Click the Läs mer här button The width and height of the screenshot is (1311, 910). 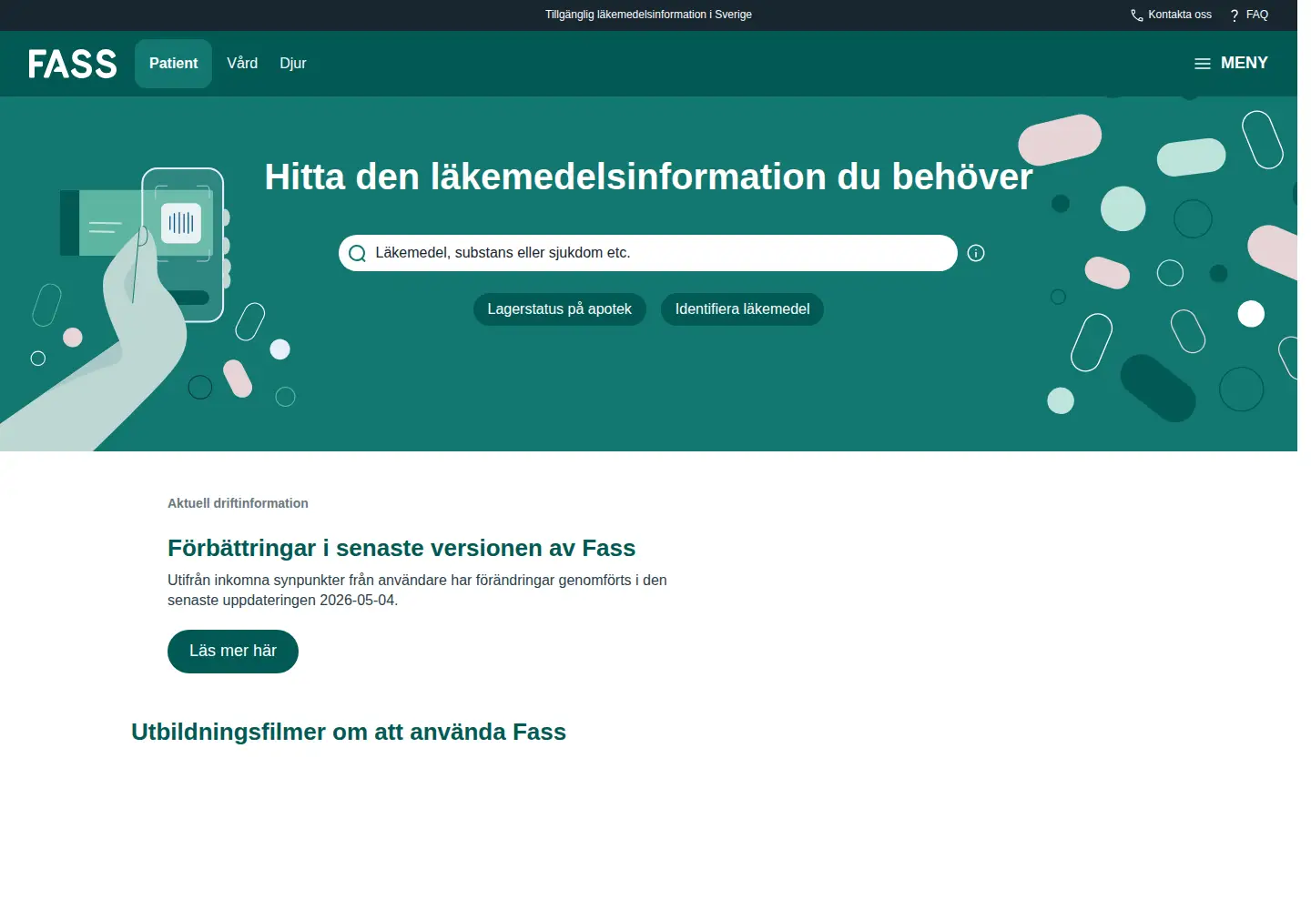(x=233, y=652)
